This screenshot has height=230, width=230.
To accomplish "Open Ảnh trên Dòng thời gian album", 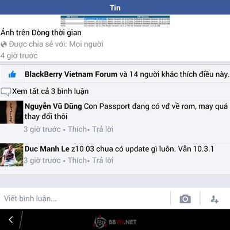I will click(41, 33).
